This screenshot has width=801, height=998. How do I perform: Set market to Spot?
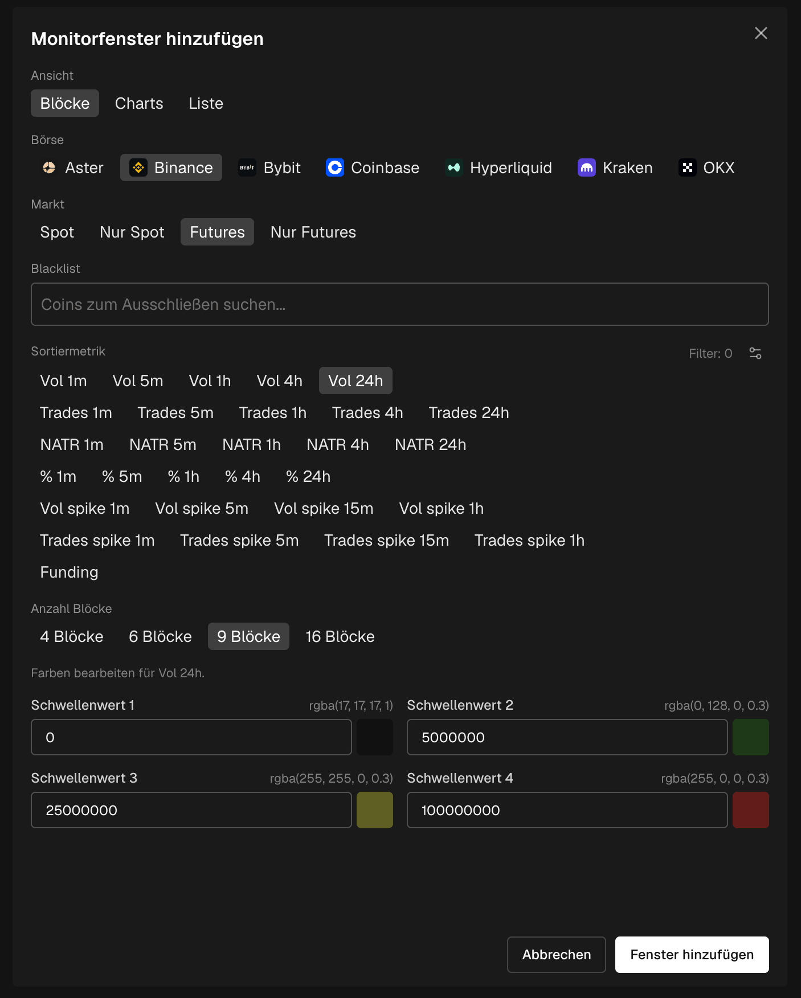click(x=57, y=232)
